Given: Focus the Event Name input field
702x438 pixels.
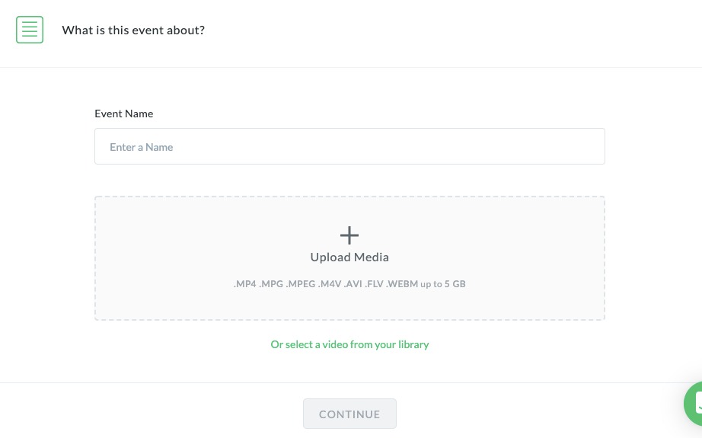Looking at the screenshot, I should pos(349,146).
